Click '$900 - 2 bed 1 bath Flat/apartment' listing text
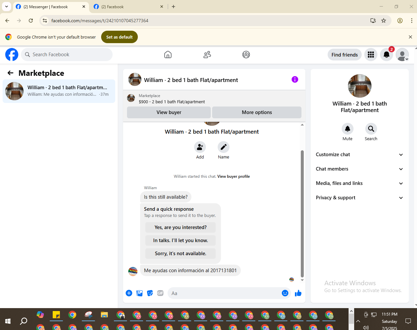Image resolution: width=417 pixels, height=330 pixels. (x=172, y=102)
